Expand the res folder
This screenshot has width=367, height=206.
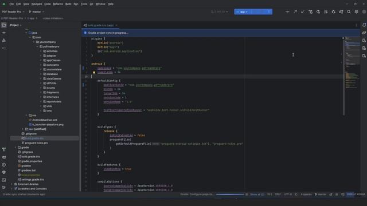click(x=26, y=116)
